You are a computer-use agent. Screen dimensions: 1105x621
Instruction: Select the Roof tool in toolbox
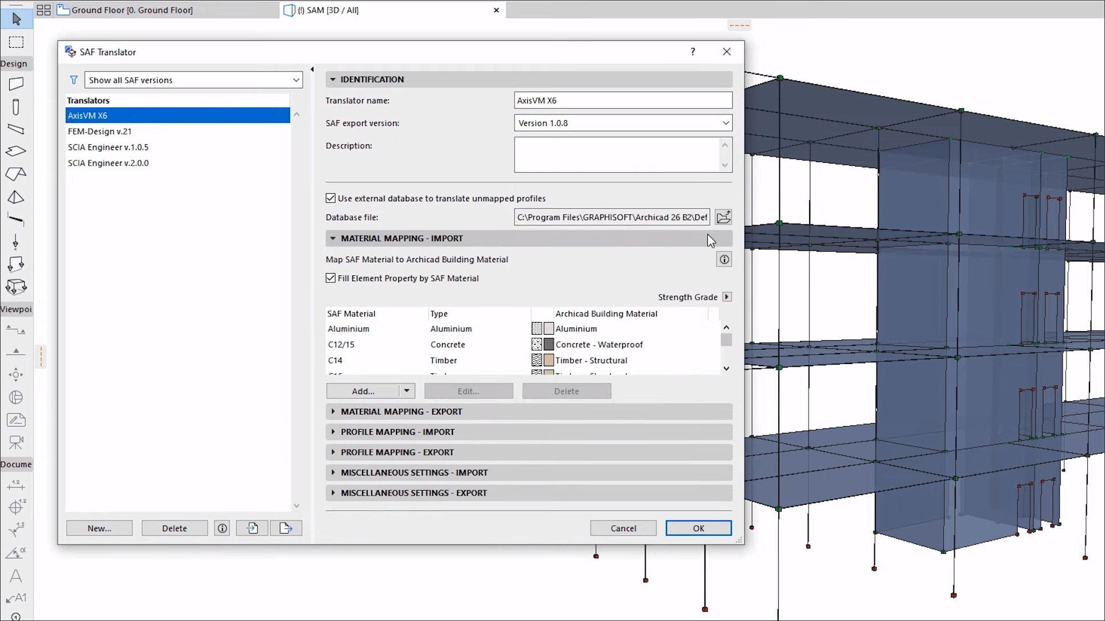tap(16, 174)
